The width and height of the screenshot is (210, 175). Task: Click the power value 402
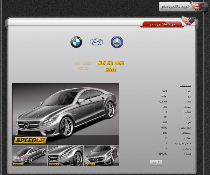pyautogui.click(x=165, y=123)
